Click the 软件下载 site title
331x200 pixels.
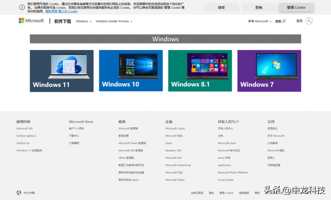[63, 21]
